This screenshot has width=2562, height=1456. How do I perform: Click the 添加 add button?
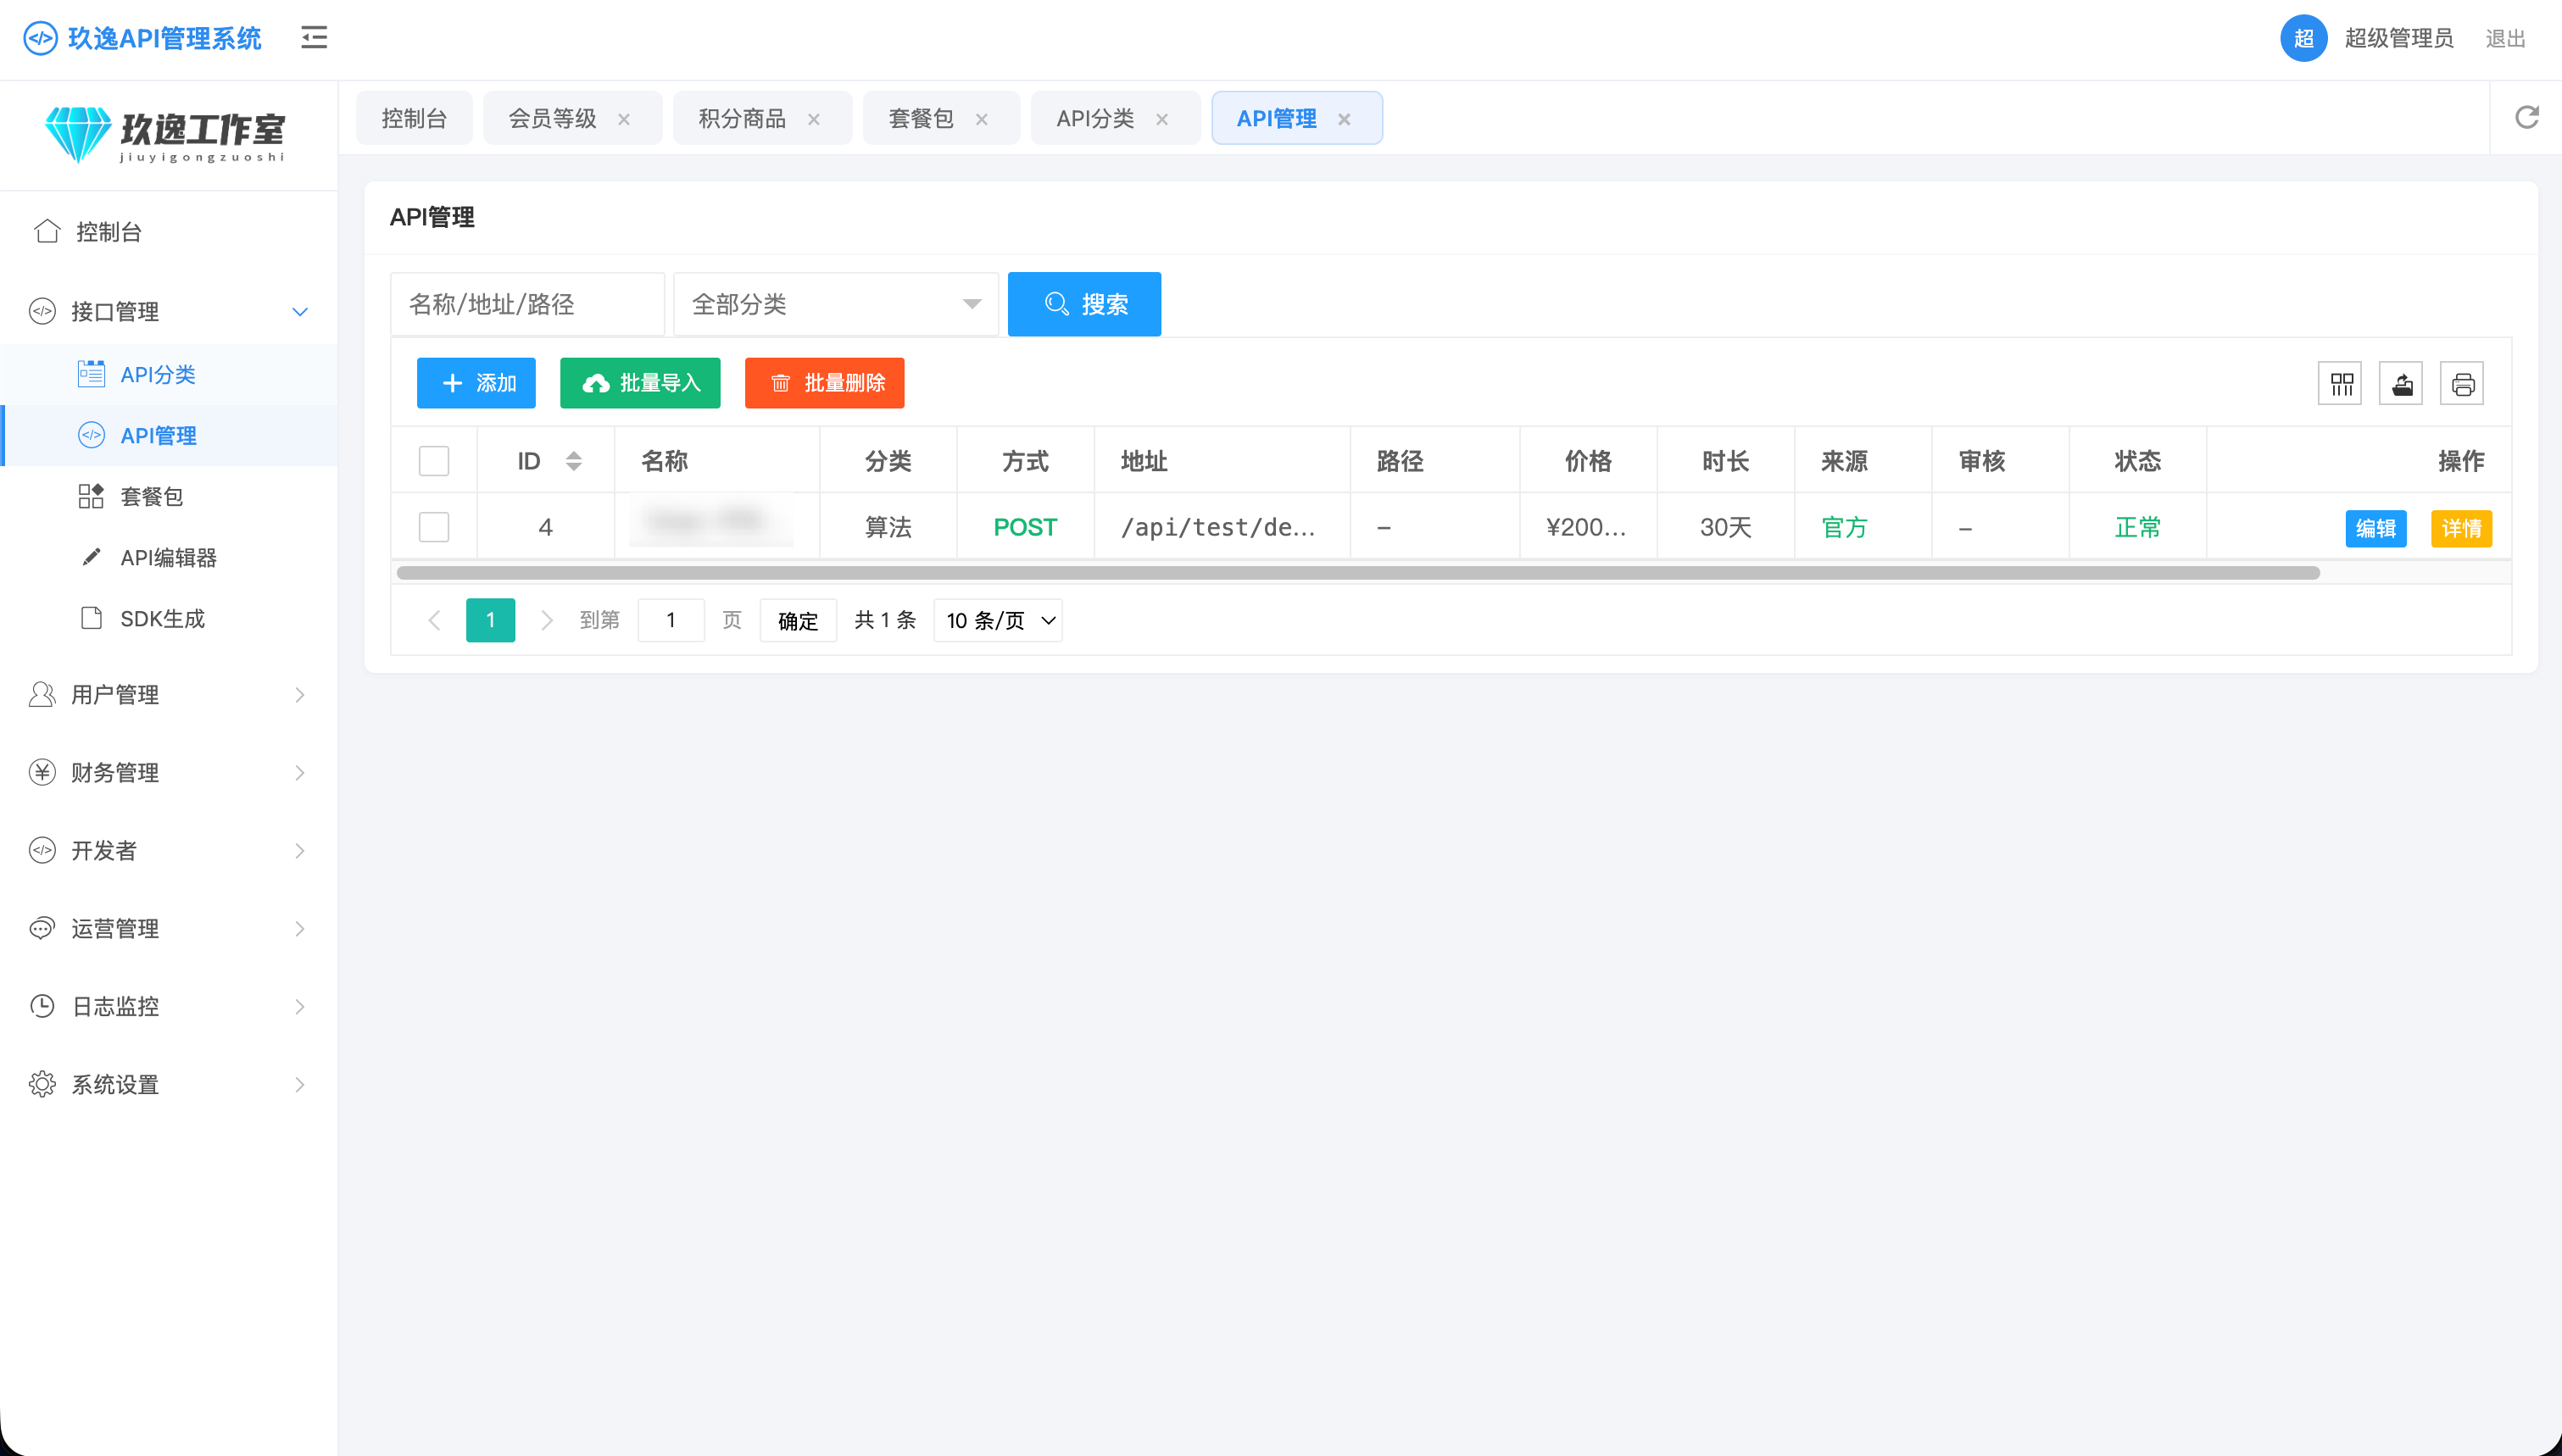coord(476,383)
